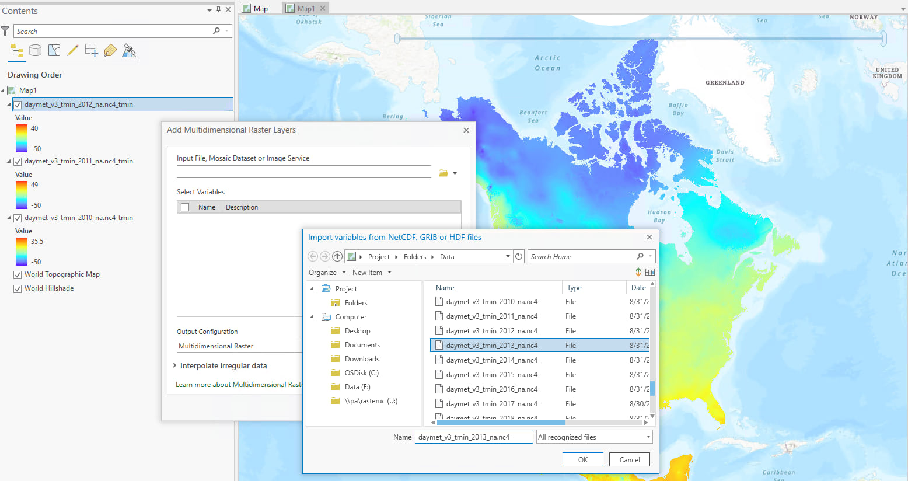This screenshot has width=908, height=481.
Task: Click the satellite perspective imagery icon
Action: click(x=129, y=51)
